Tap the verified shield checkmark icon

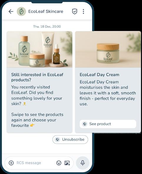pos(75,12)
